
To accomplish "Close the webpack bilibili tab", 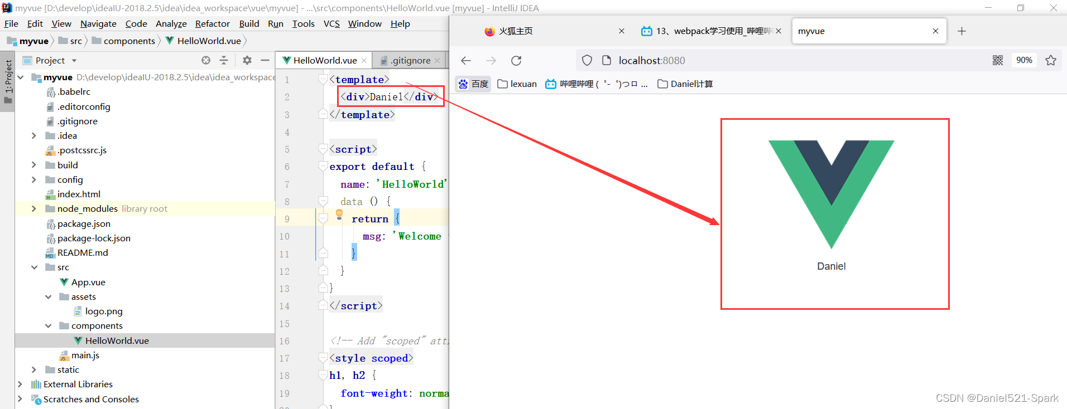I will pyautogui.click(x=778, y=31).
